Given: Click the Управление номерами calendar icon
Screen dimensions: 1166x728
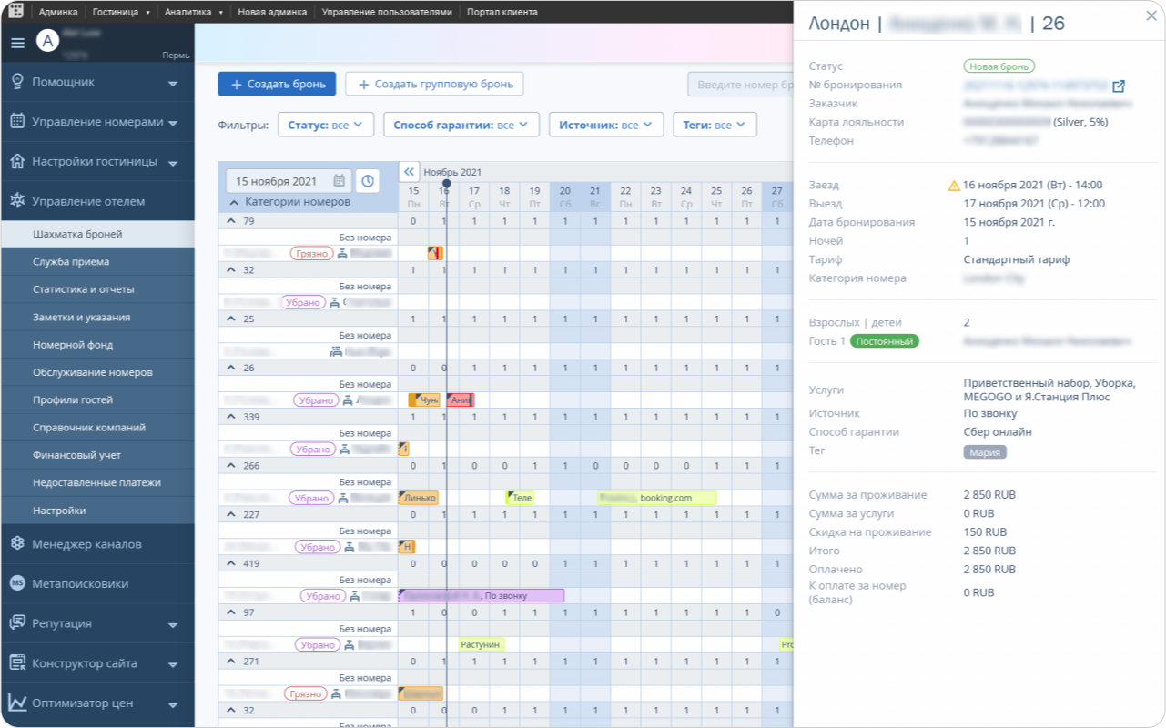Looking at the screenshot, I should [x=17, y=121].
